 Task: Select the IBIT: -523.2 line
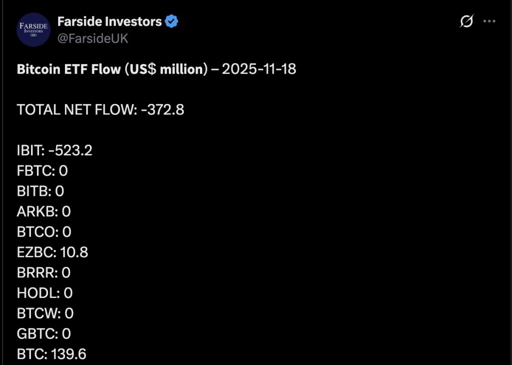(54, 150)
